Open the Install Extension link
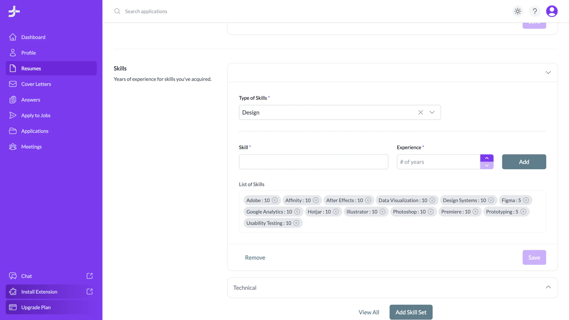 tap(39, 292)
